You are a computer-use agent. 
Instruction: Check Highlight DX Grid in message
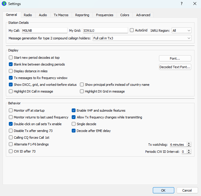click(x=82, y=91)
